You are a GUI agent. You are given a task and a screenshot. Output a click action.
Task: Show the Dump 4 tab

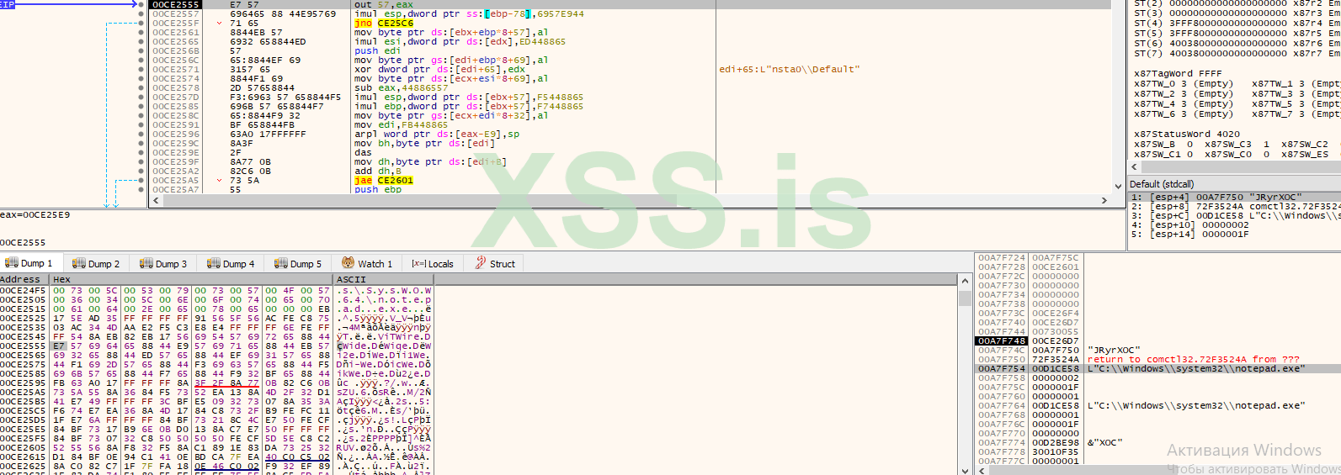[x=231, y=264]
